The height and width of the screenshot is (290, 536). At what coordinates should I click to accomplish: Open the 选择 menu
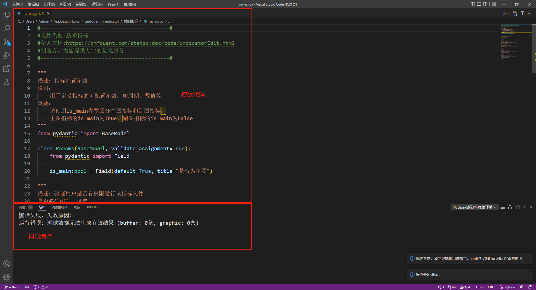(x=49, y=4)
